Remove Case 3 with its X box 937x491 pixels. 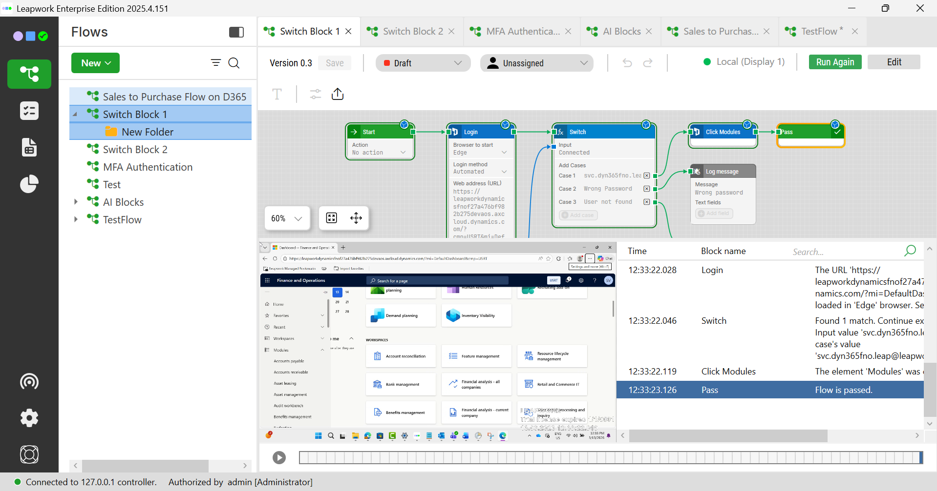tap(646, 202)
